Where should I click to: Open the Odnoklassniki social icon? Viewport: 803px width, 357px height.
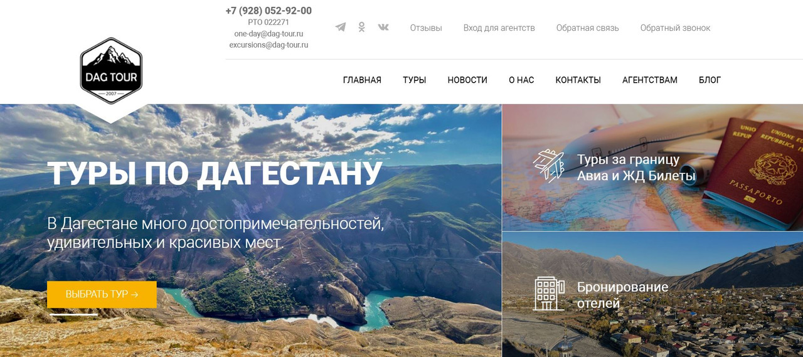(x=361, y=27)
